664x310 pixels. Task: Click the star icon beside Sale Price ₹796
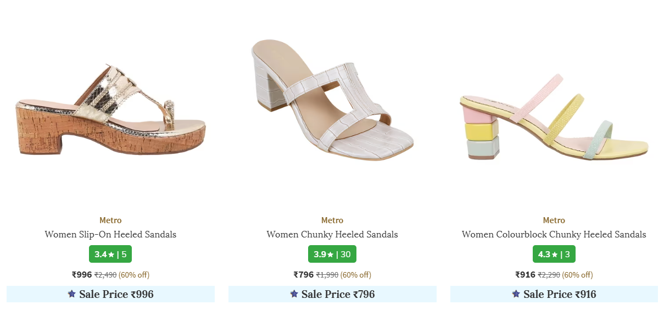click(x=294, y=294)
